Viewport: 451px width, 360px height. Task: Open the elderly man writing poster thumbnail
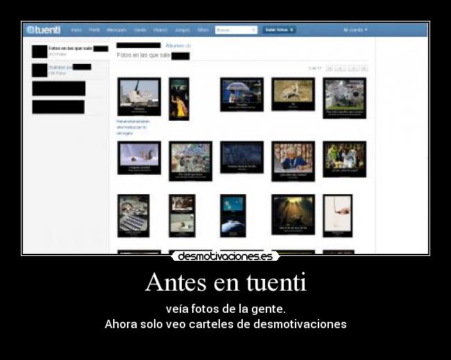(x=293, y=162)
